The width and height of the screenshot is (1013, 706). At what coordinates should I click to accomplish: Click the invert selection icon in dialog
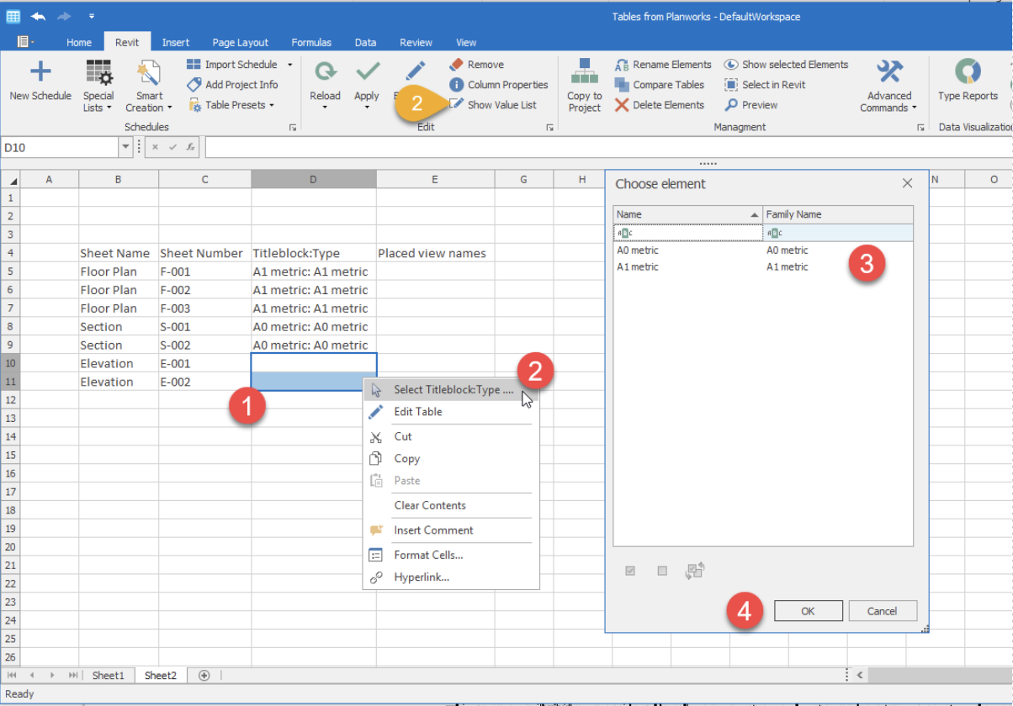[x=695, y=571]
